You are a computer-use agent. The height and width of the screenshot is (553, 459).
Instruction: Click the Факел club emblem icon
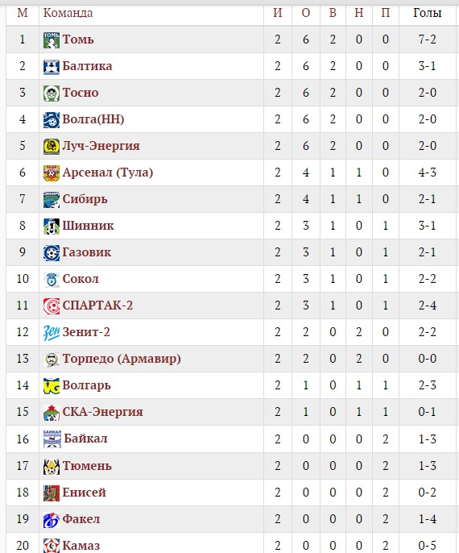[x=52, y=519]
